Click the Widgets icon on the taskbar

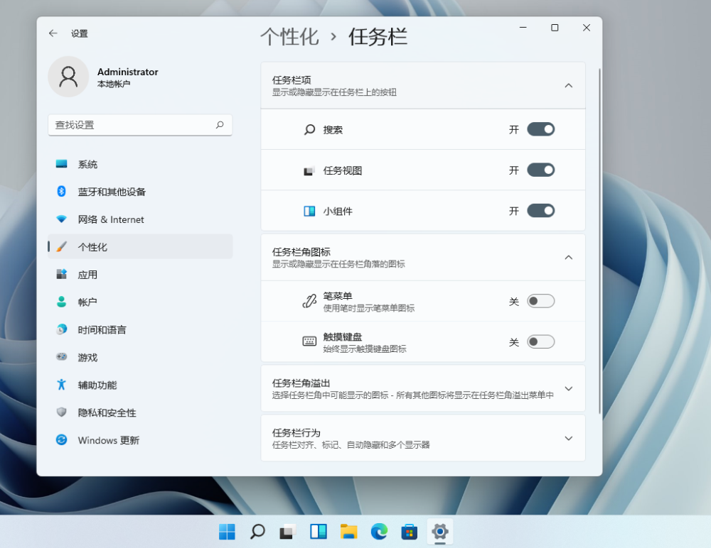[318, 531]
